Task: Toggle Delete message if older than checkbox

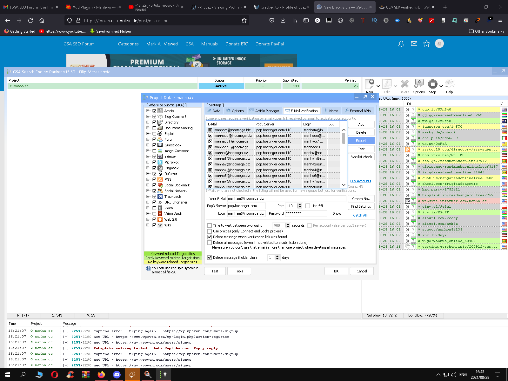Action: [210, 257]
